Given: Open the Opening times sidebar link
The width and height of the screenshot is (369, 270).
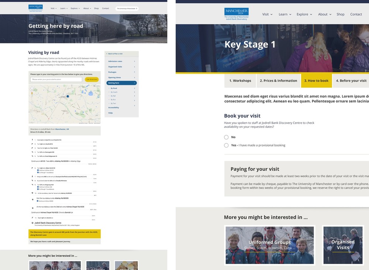Looking at the screenshot, I should [114, 78].
